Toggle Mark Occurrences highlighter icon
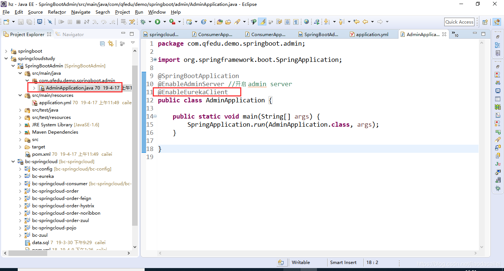Viewport: 504px width, 271px height. tap(262, 22)
